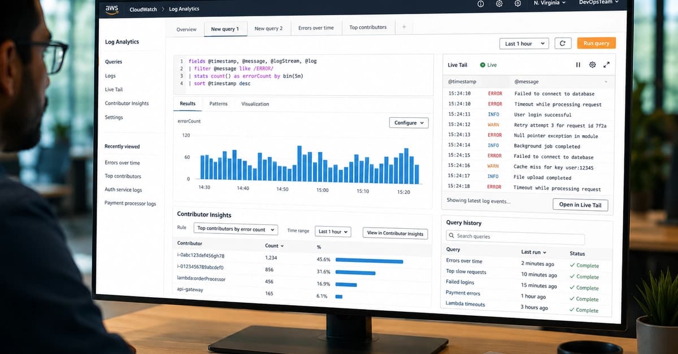Select the New query 1 tab
678x354 pixels.
pyautogui.click(x=225, y=29)
